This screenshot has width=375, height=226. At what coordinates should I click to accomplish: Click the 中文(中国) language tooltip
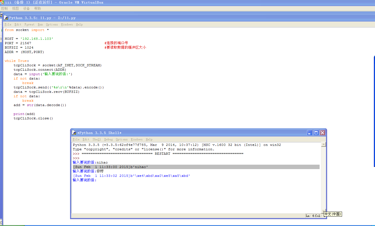tap(333, 214)
